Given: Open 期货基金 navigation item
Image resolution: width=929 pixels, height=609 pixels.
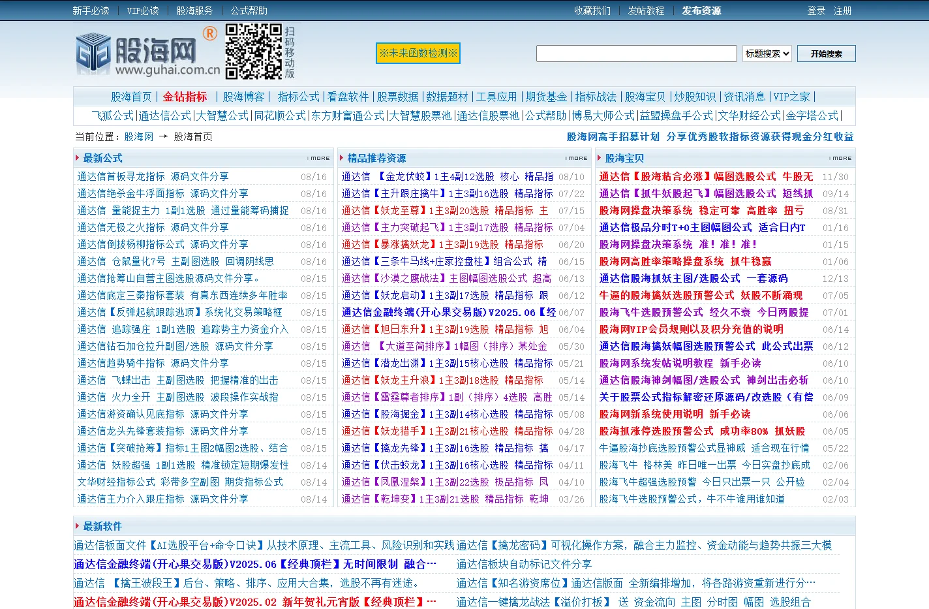Looking at the screenshot, I should pos(546,97).
